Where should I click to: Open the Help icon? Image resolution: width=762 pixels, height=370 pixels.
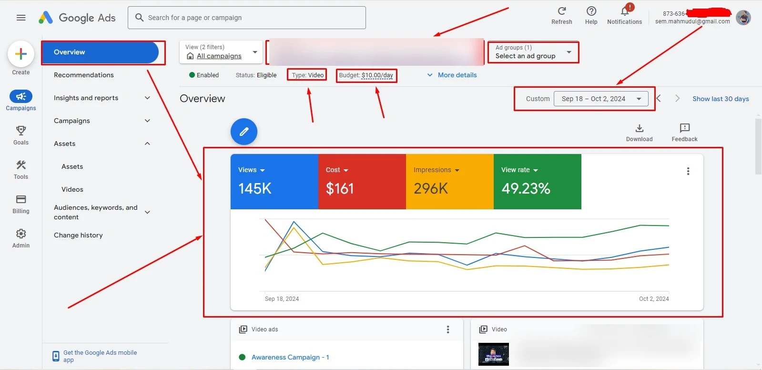pyautogui.click(x=591, y=11)
